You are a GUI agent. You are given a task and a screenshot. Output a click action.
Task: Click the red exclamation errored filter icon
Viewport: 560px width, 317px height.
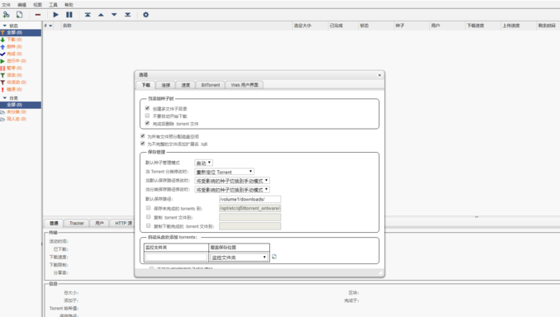pos(2,90)
